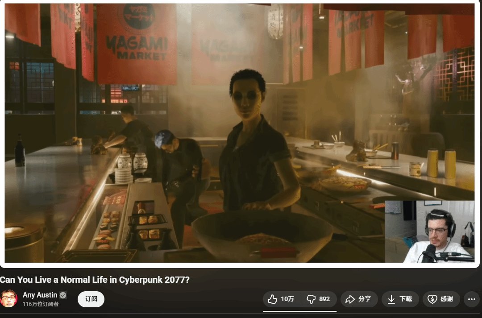Download the video via 下载 button
The width and height of the screenshot is (482, 318).
coord(400,299)
